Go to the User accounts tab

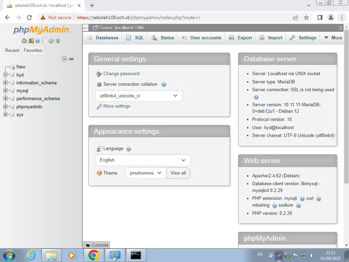(201, 38)
